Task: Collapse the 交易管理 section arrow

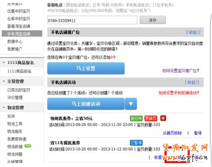Action: [4, 81]
